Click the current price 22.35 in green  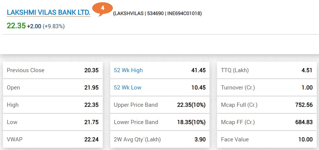tap(16, 26)
